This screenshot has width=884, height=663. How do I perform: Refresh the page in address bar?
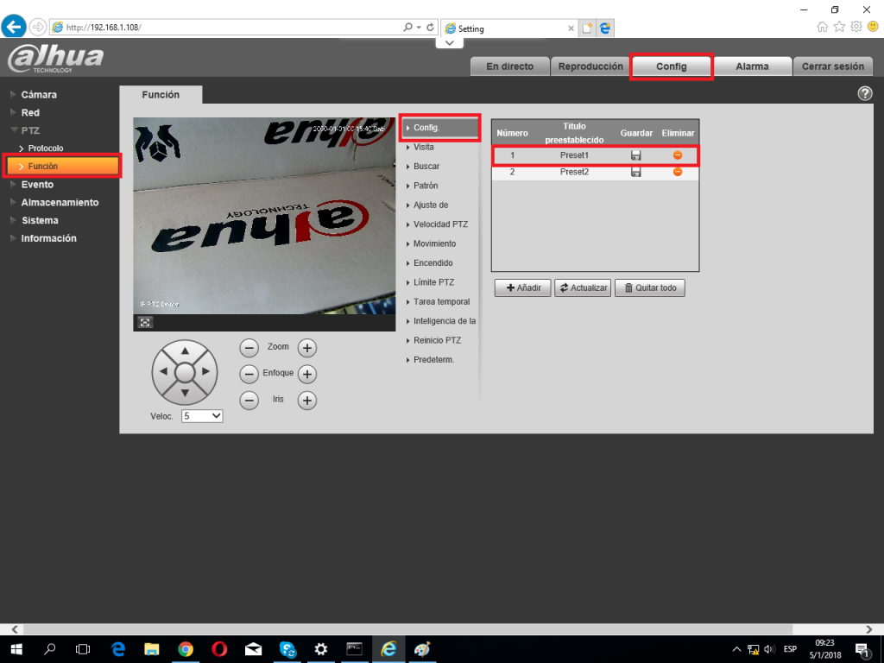430,27
